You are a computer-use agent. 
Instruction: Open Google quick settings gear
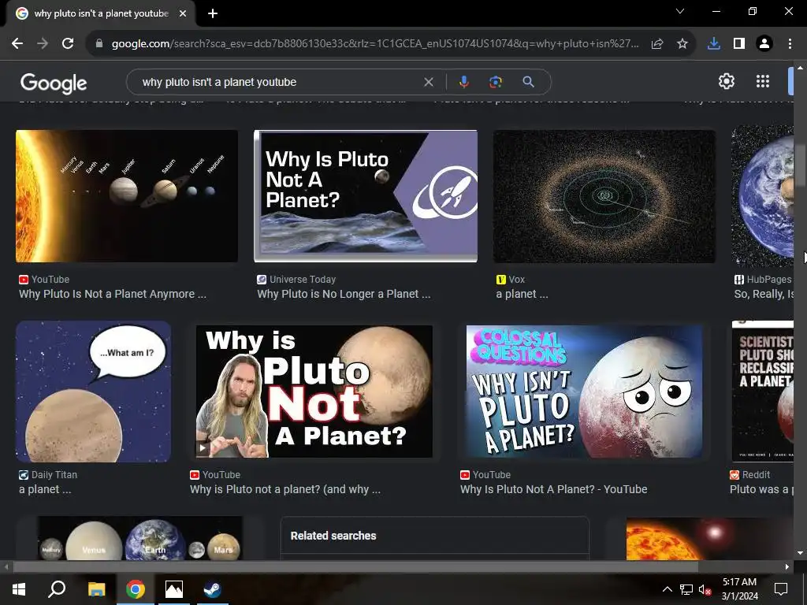pos(726,81)
